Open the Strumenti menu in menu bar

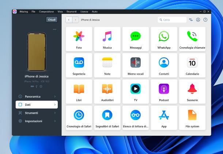(71, 12)
